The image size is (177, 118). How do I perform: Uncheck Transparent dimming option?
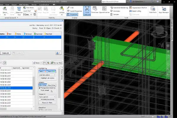[40, 88]
